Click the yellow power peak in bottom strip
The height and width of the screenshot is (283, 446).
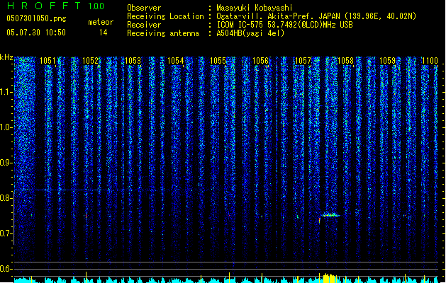(x=330, y=278)
